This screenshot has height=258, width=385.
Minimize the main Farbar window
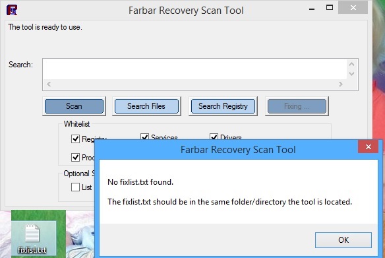pos(312,9)
